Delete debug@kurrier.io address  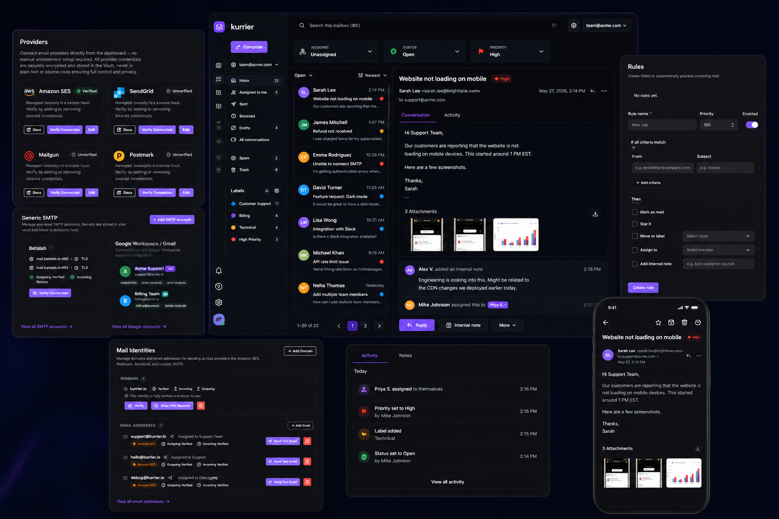(x=307, y=482)
